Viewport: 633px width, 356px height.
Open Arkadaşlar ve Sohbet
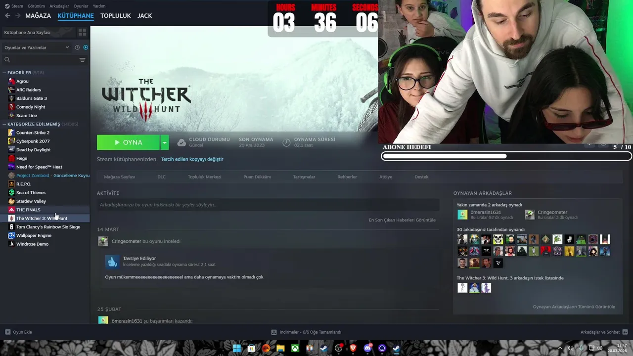(604, 332)
